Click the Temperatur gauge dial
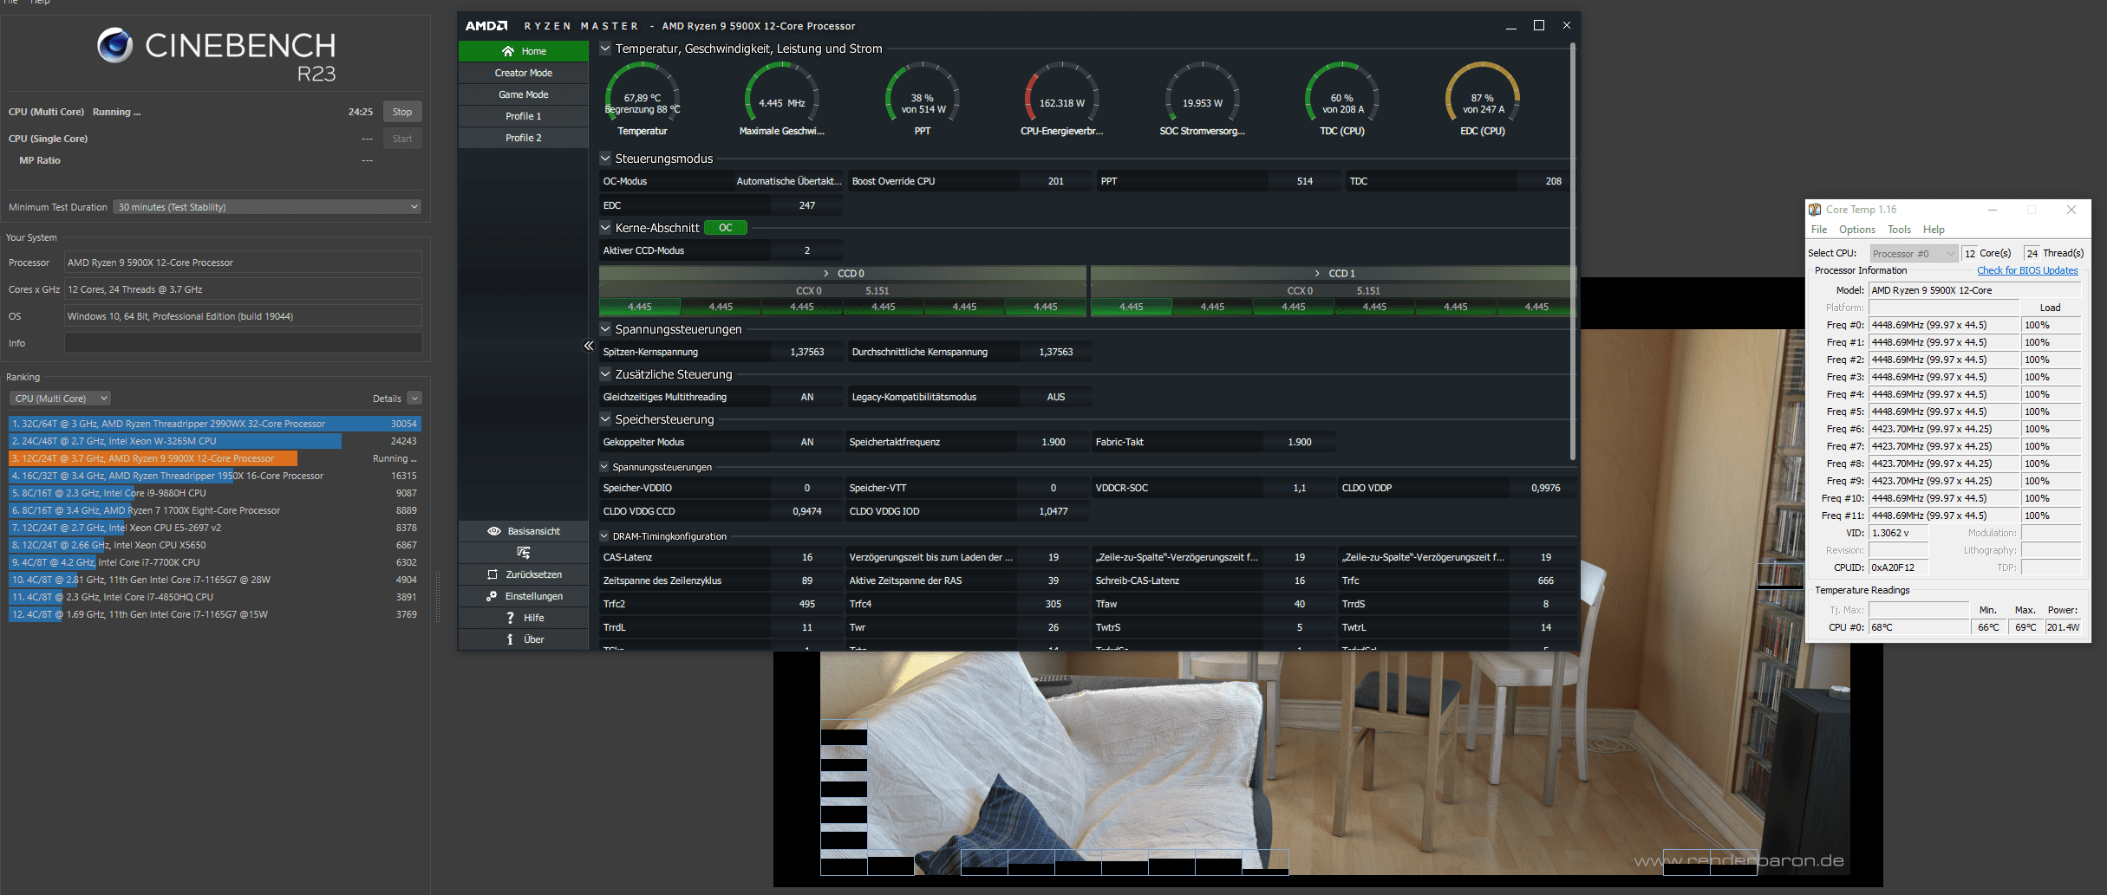 (643, 93)
